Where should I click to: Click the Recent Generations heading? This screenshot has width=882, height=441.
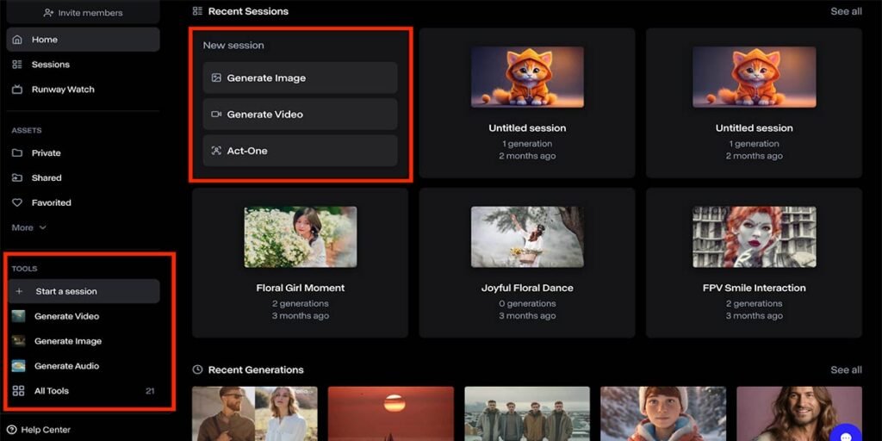pos(256,370)
